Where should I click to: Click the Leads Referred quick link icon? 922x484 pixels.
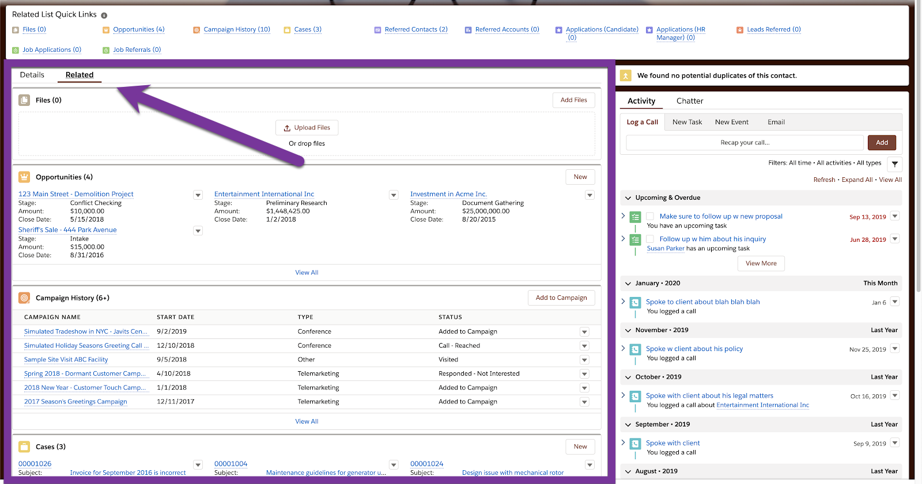click(740, 30)
